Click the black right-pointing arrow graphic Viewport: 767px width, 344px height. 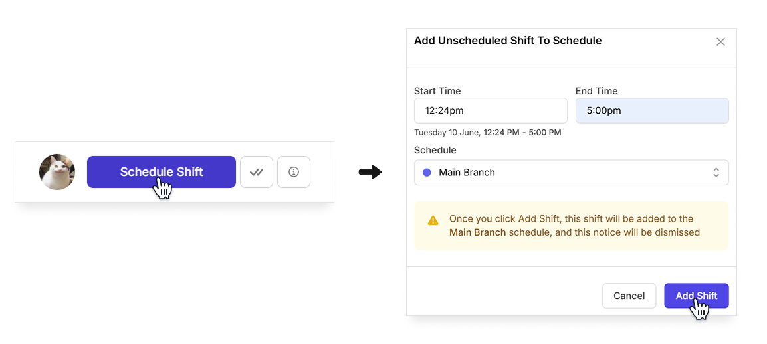(370, 172)
